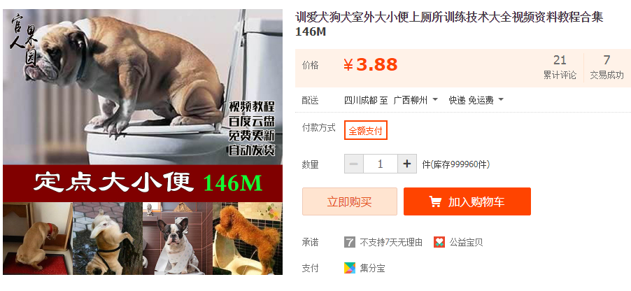Click the 集分宝 payment icon
631x291 pixels.
[350, 268]
